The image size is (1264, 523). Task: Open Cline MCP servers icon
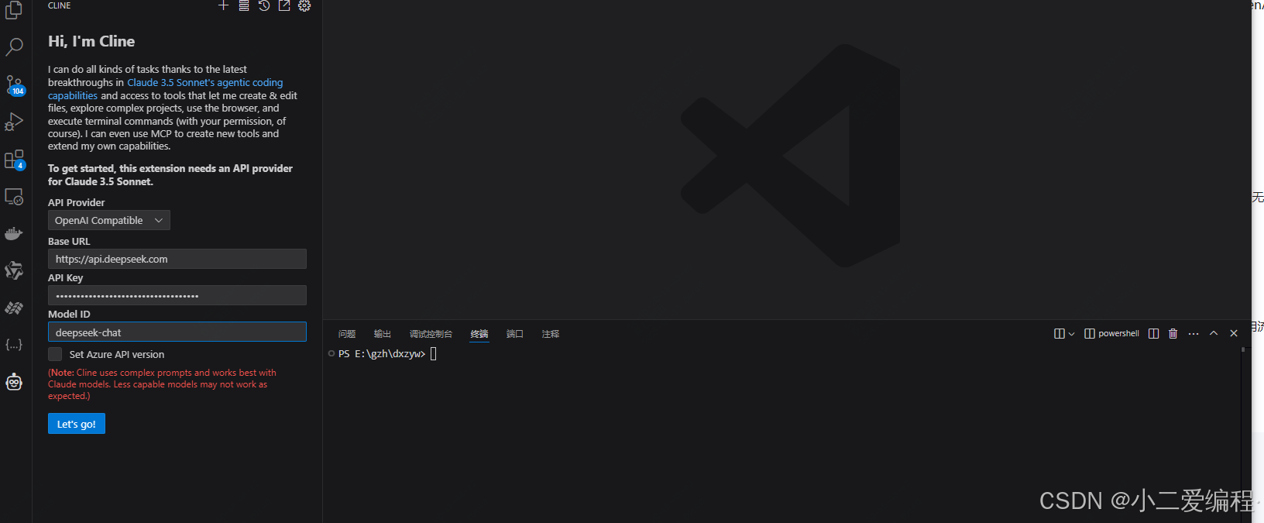(x=244, y=5)
